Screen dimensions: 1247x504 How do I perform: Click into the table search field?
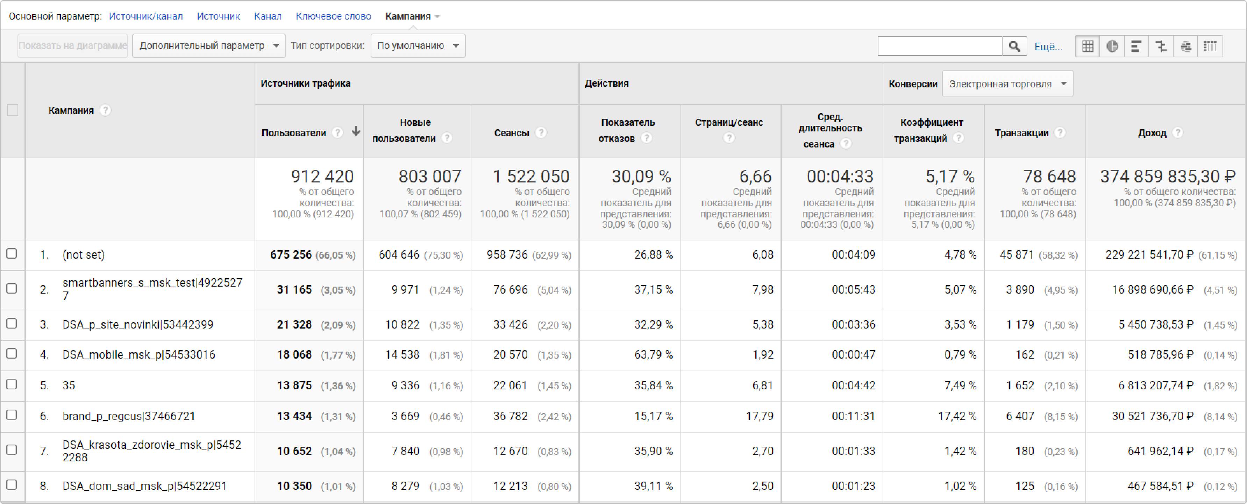click(x=939, y=46)
